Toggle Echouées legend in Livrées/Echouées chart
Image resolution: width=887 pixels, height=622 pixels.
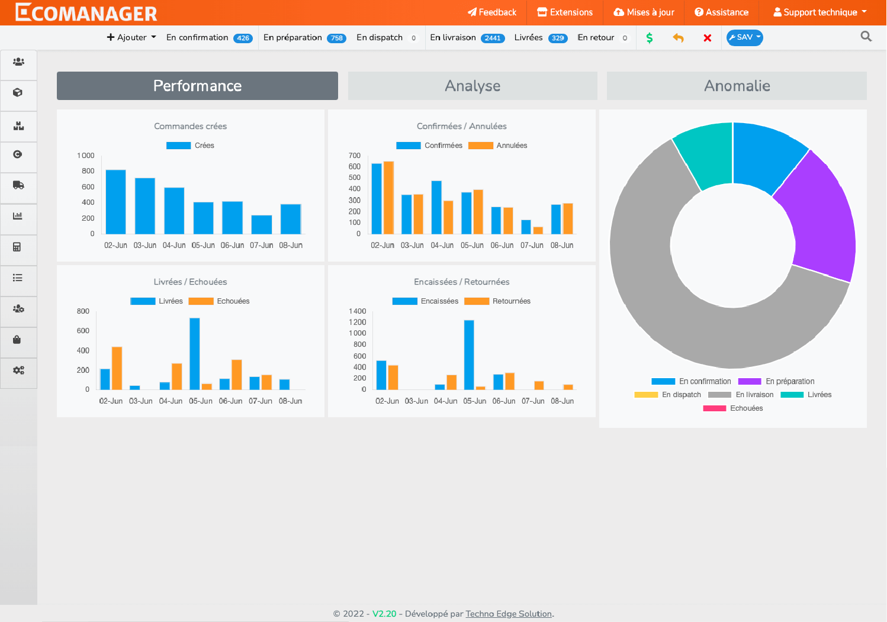coord(219,301)
